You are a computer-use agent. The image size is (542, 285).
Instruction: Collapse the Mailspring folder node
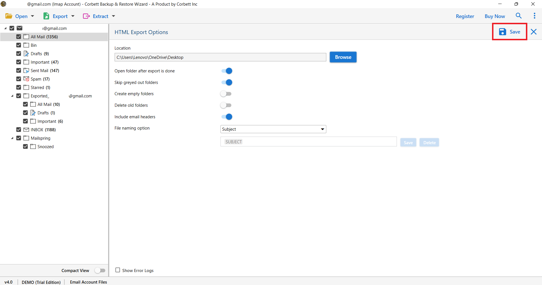click(x=12, y=138)
